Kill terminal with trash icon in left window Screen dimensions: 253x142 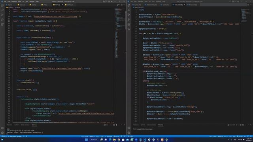[x=117, y=125]
